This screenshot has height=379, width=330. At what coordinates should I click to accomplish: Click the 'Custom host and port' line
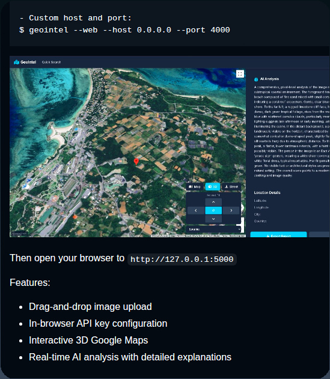click(76, 18)
